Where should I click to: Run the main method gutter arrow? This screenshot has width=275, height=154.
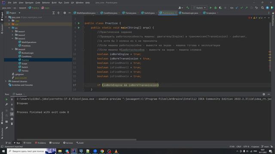click(x=79, y=27)
